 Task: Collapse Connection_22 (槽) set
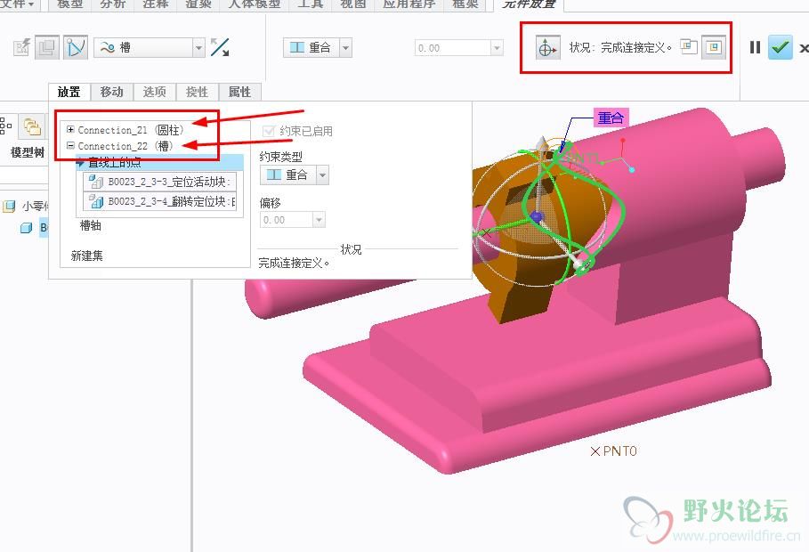[x=70, y=146]
